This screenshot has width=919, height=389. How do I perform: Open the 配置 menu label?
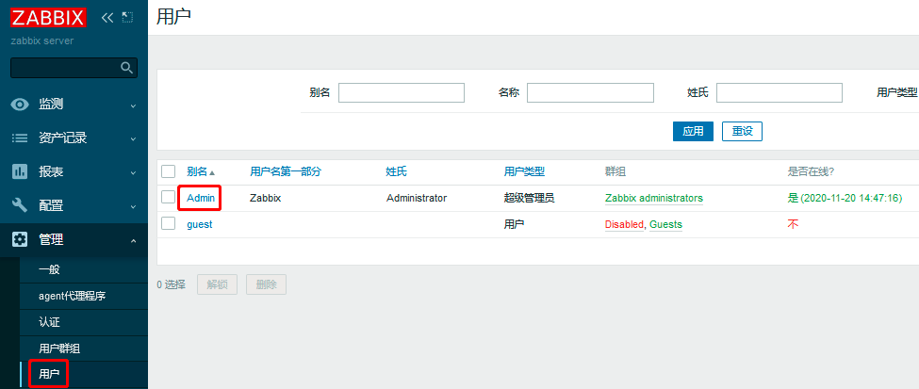click(51, 205)
